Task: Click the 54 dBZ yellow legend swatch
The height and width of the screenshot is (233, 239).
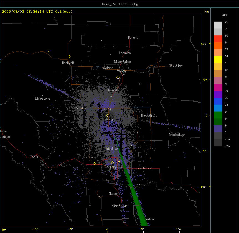Action: pyautogui.click(x=218, y=59)
